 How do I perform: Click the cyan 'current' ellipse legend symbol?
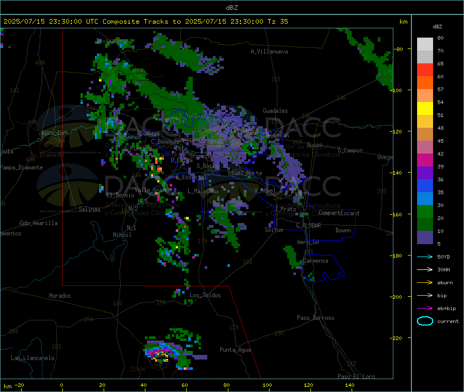click(x=425, y=321)
